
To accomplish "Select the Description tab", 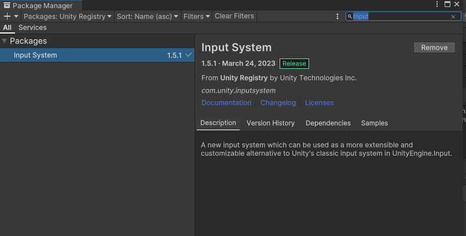I will click(218, 123).
